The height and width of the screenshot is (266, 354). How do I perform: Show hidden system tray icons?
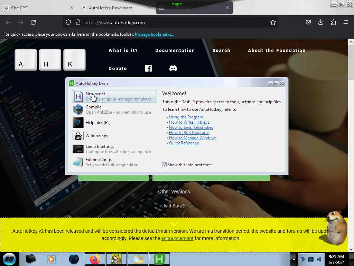coord(294,259)
